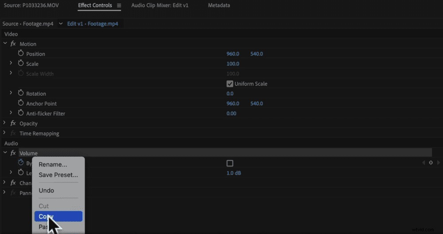
Task: Open the Metadata tab
Action: tap(219, 5)
